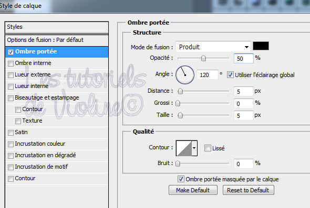Enable the Lueur interne checkbox
This screenshot has width=310, height=208.
click(x=11, y=86)
